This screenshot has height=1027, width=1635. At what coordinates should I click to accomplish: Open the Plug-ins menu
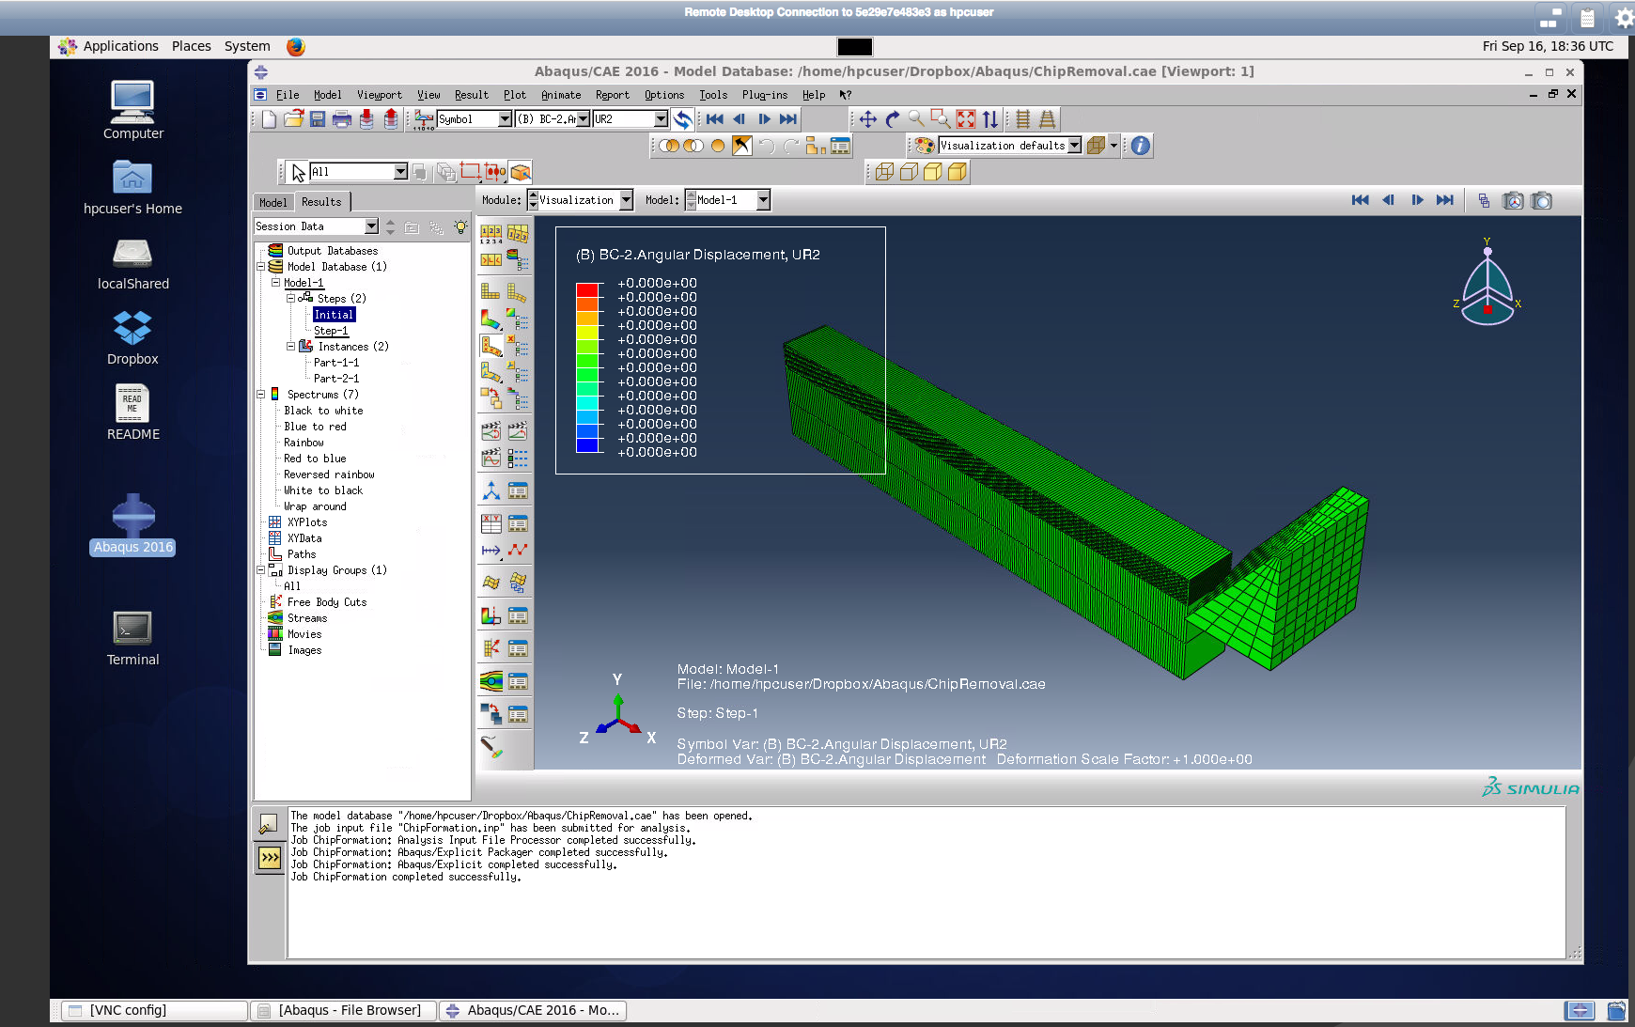tap(765, 95)
